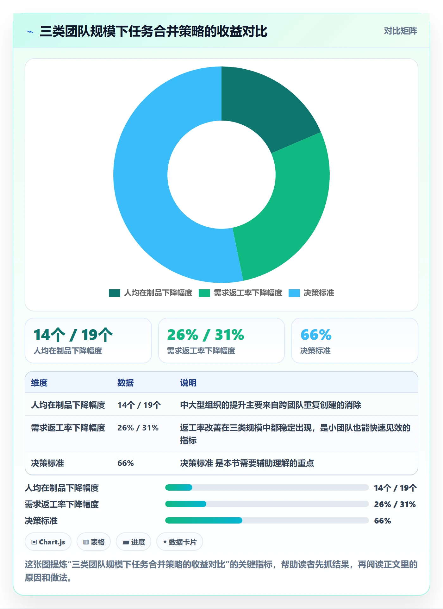The height and width of the screenshot is (609, 443).
Task: Click the 表格 tag chip
Action: pyautogui.click(x=94, y=542)
